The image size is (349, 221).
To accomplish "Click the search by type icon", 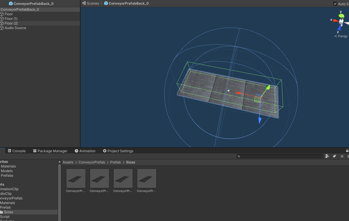I will [x=327, y=156].
